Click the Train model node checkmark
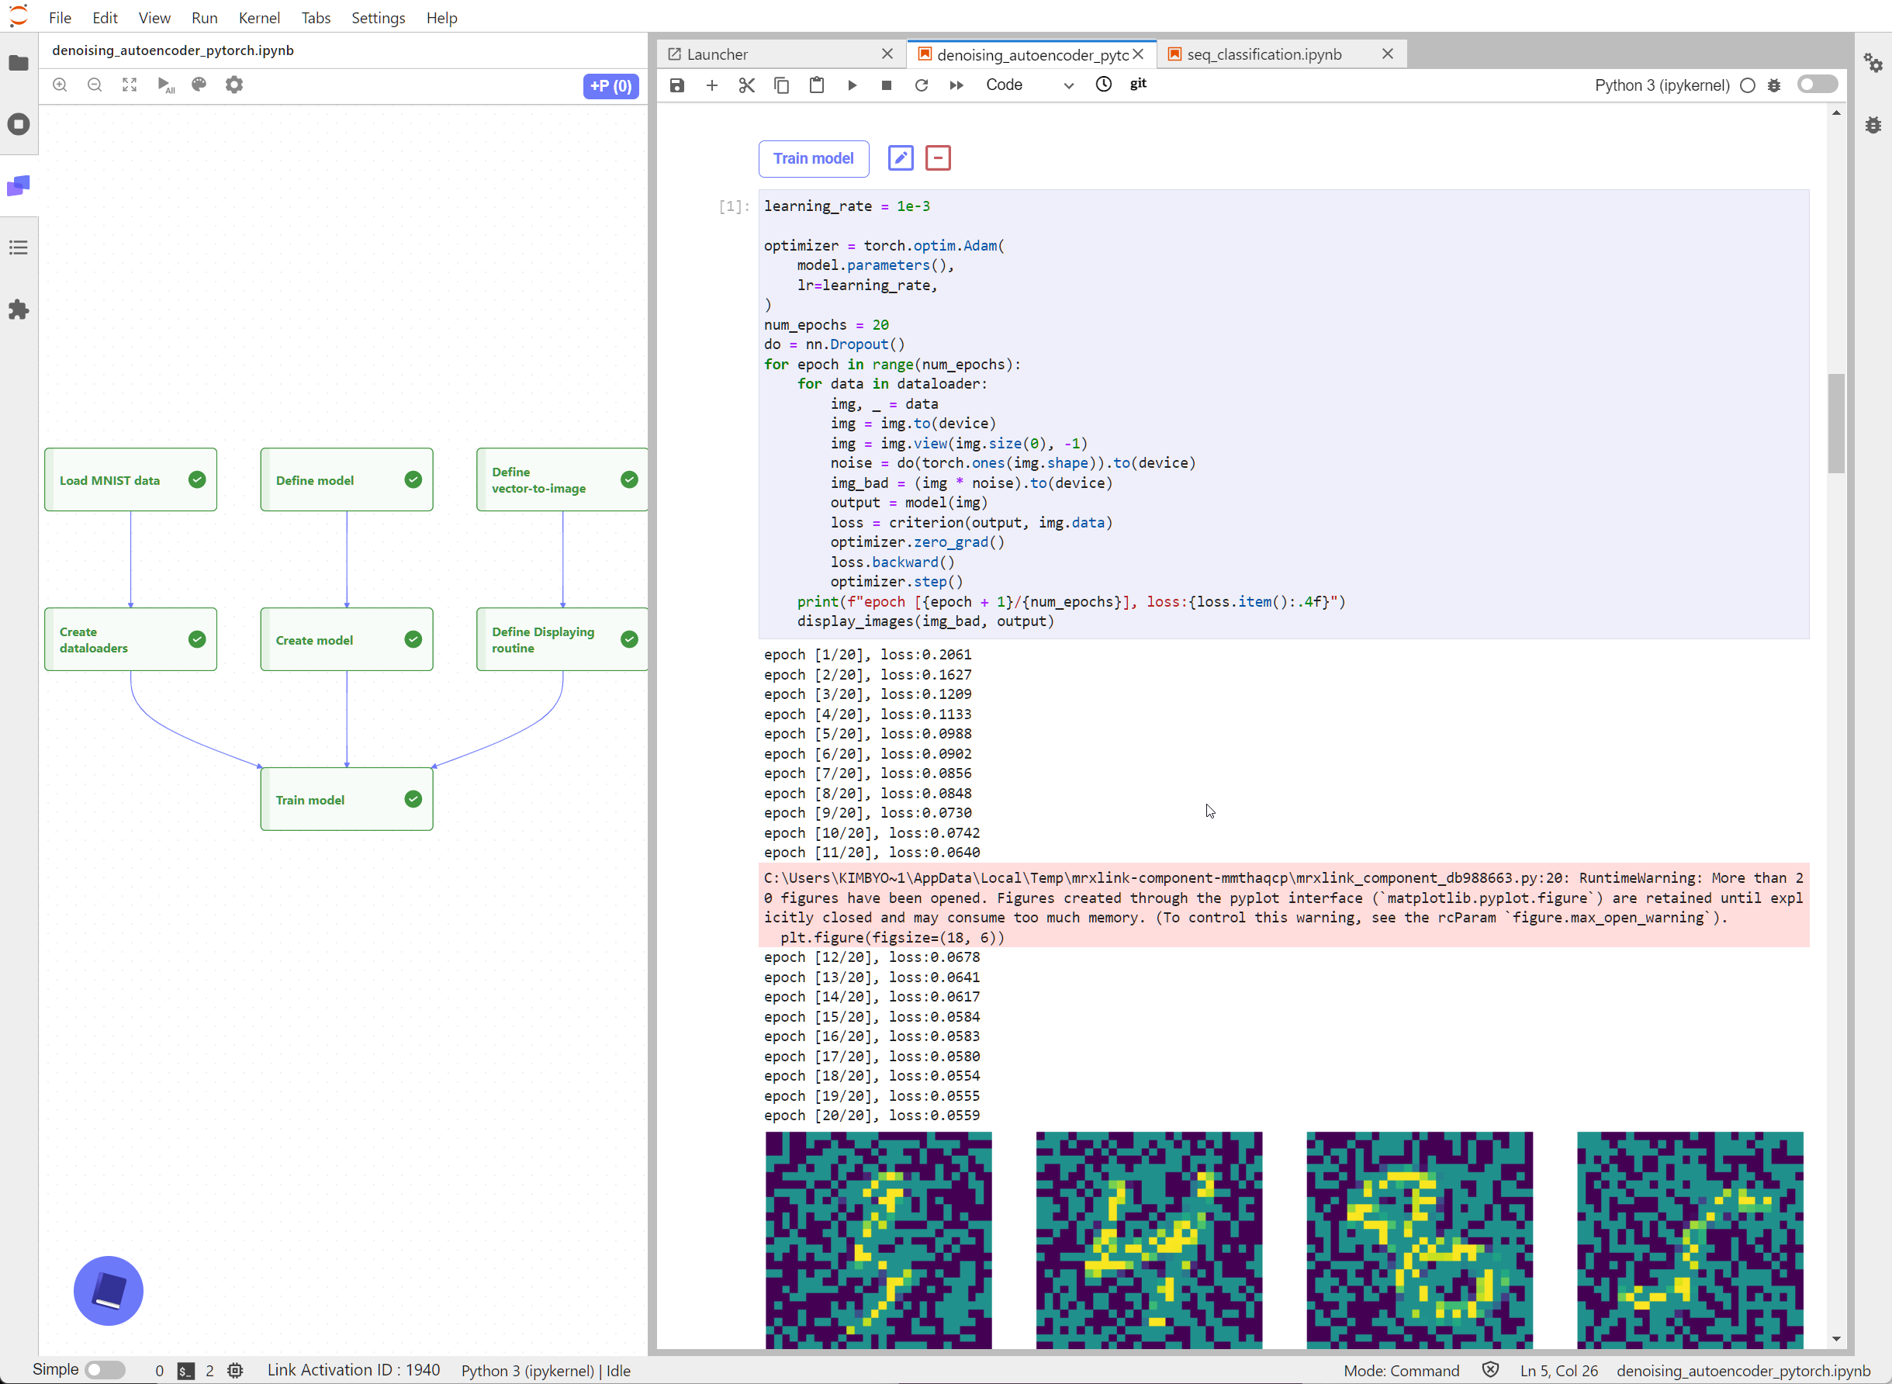The height and width of the screenshot is (1384, 1892). pyautogui.click(x=413, y=799)
